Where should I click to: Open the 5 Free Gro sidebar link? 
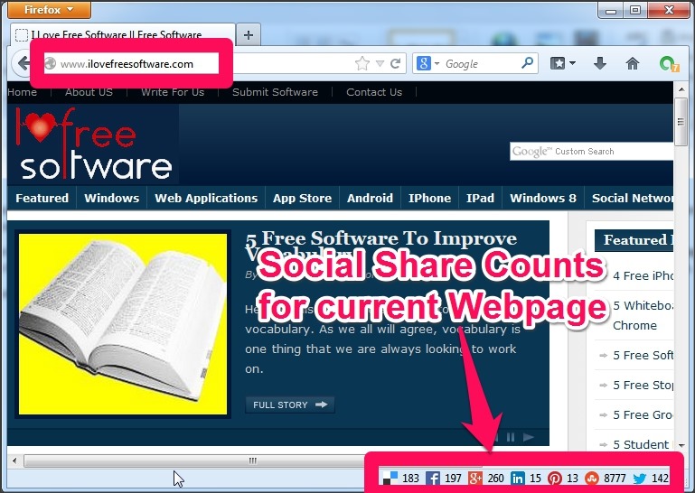point(643,415)
